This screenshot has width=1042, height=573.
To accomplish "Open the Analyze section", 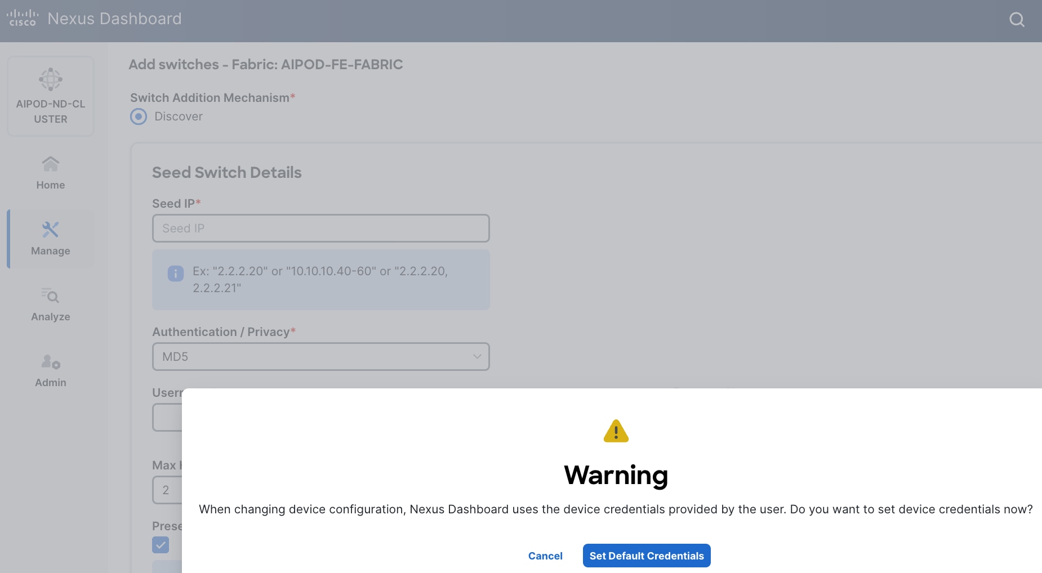I will click(50, 304).
